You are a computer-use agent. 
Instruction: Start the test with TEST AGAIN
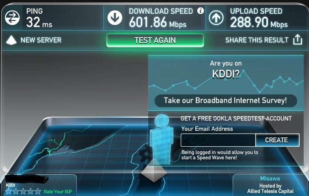tap(155, 40)
